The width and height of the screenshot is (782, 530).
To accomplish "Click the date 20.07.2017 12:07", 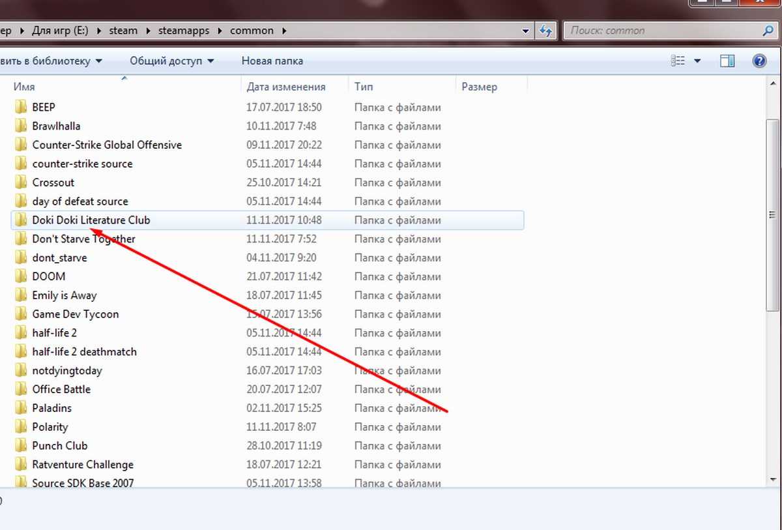I will (x=284, y=389).
